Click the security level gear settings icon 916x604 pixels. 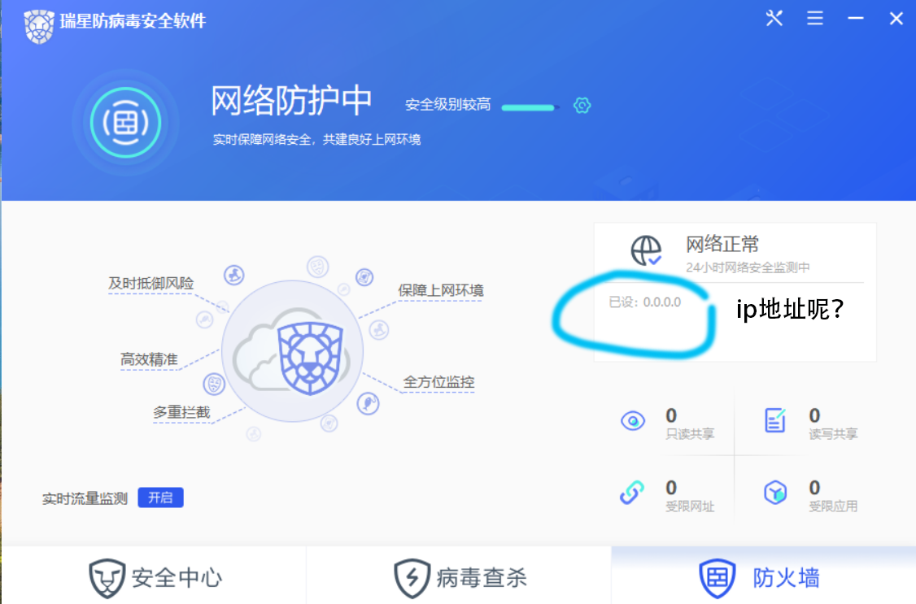coord(582,105)
